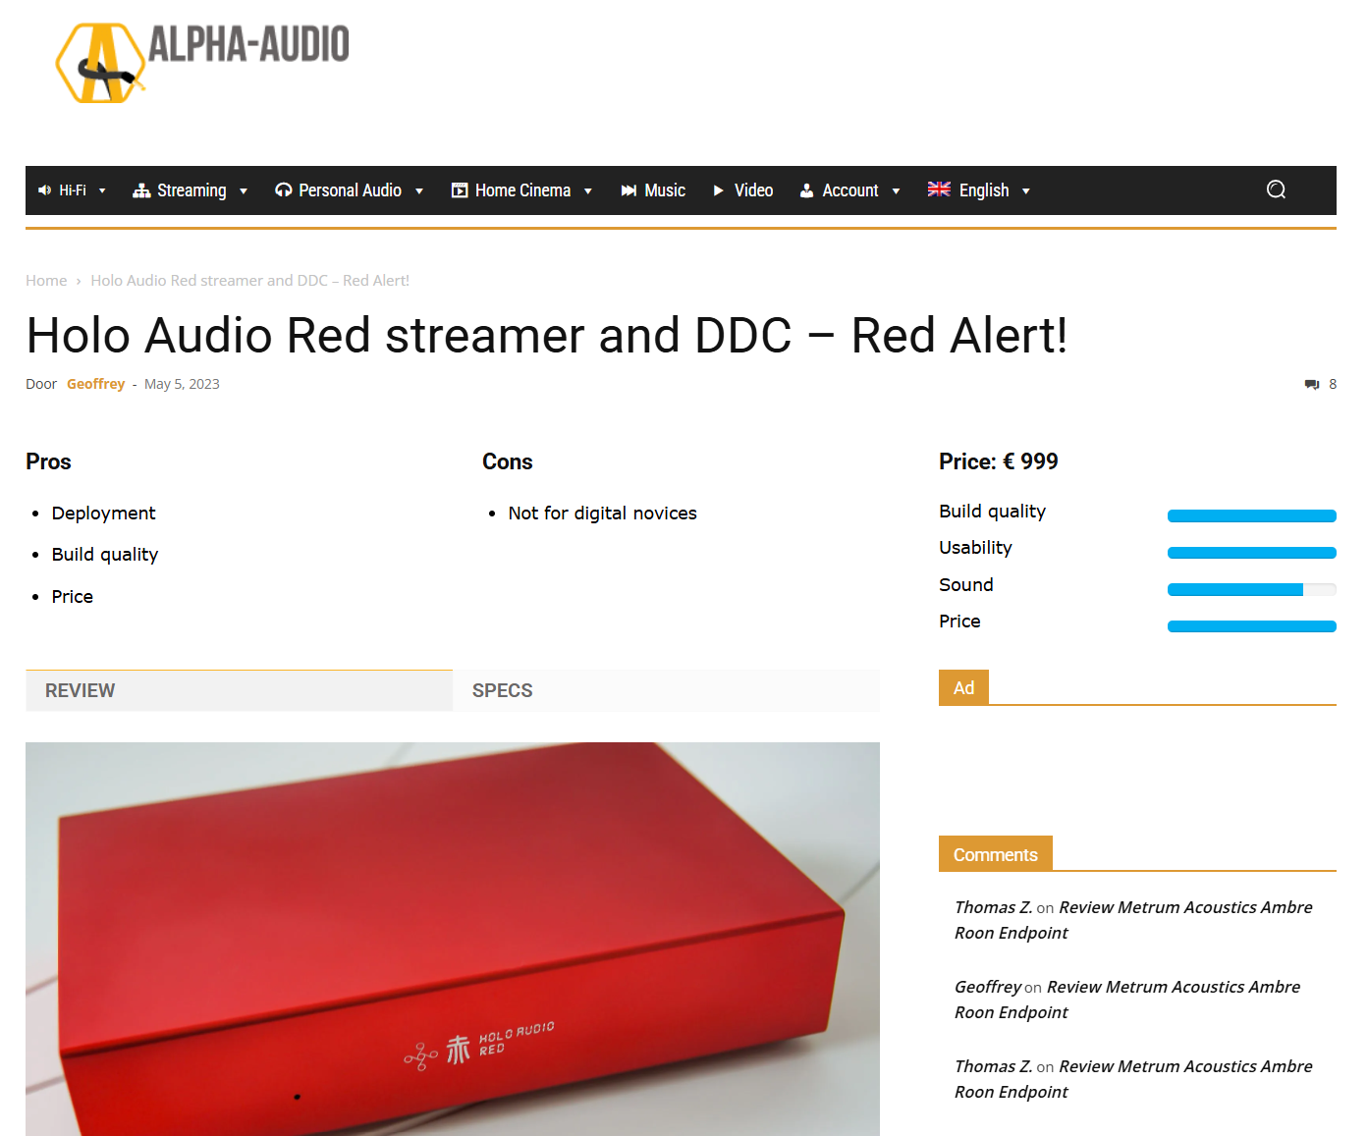This screenshot has height=1136, width=1368.
Task: Click the Streaming network icon
Action: coord(141,190)
